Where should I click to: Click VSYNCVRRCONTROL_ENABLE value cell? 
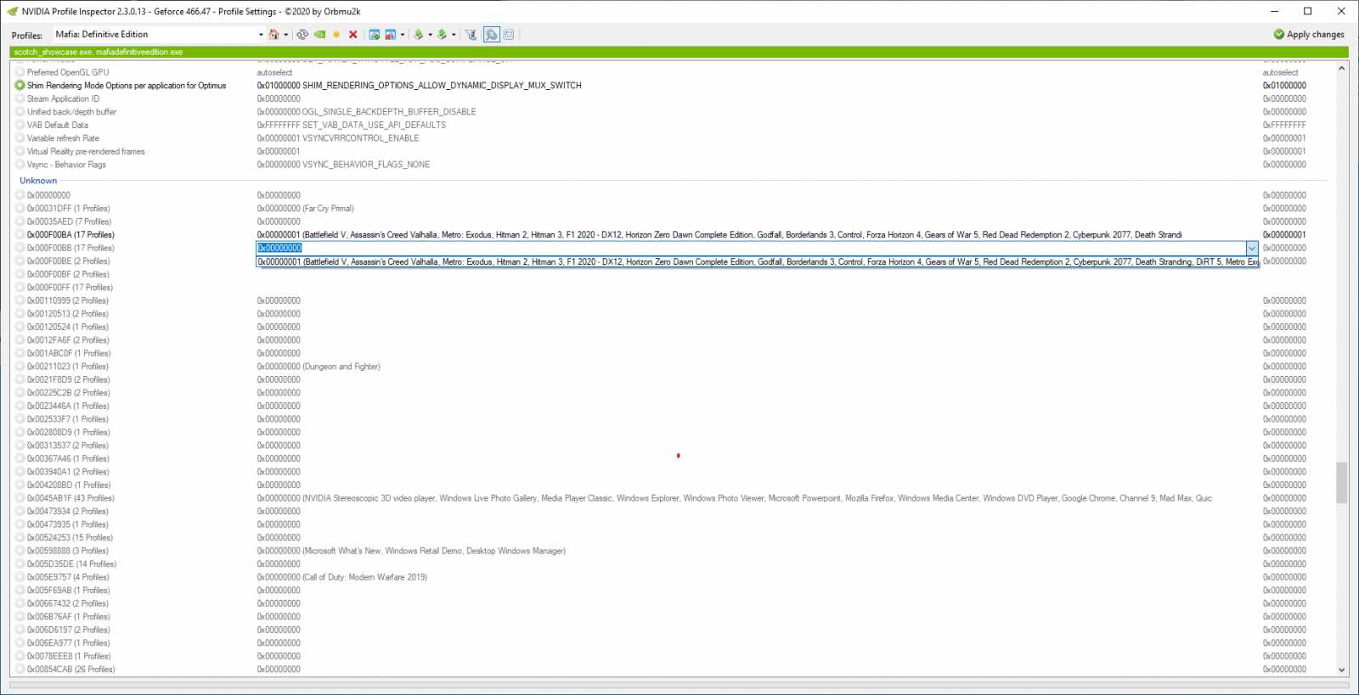tap(338, 138)
